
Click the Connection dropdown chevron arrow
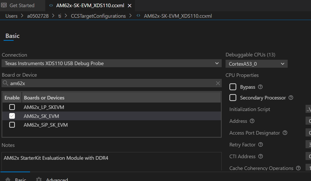(x=217, y=63)
